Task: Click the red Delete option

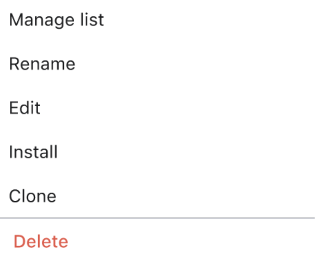Action: pos(41,241)
